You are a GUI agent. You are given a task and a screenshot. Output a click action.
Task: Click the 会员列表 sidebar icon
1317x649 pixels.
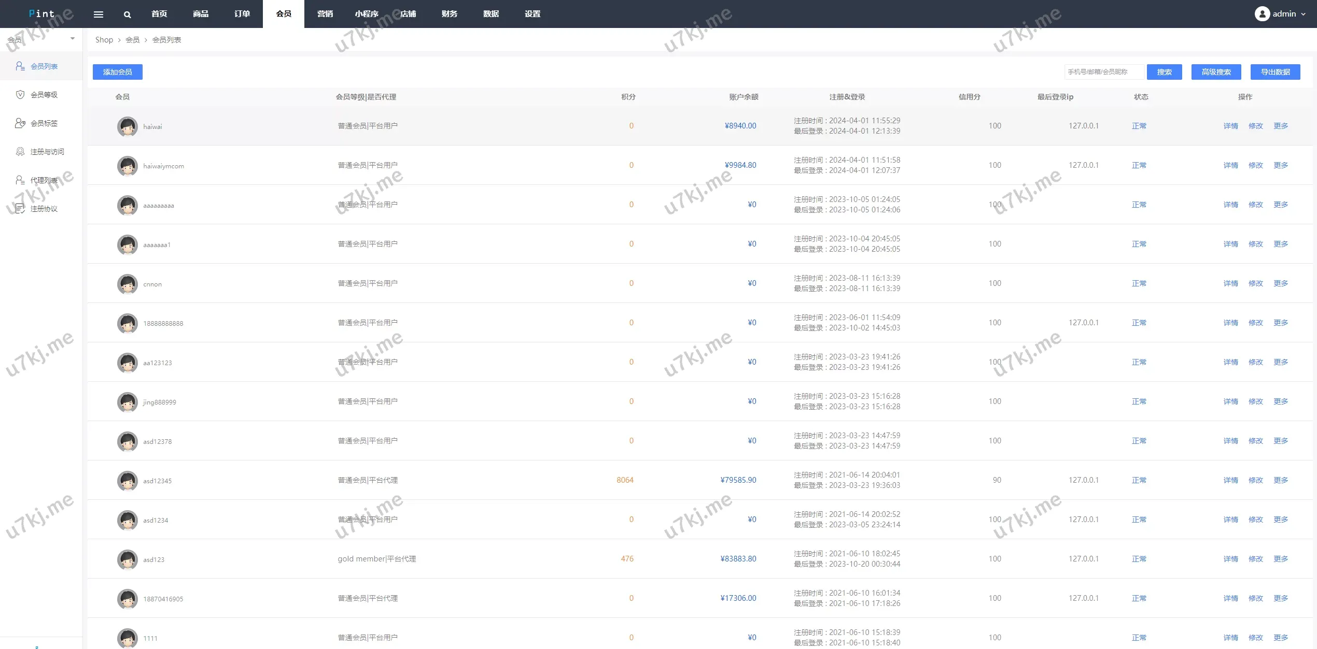(x=20, y=66)
